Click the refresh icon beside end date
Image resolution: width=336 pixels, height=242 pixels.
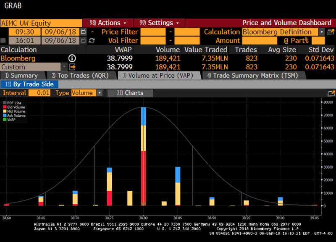click(x=92, y=41)
